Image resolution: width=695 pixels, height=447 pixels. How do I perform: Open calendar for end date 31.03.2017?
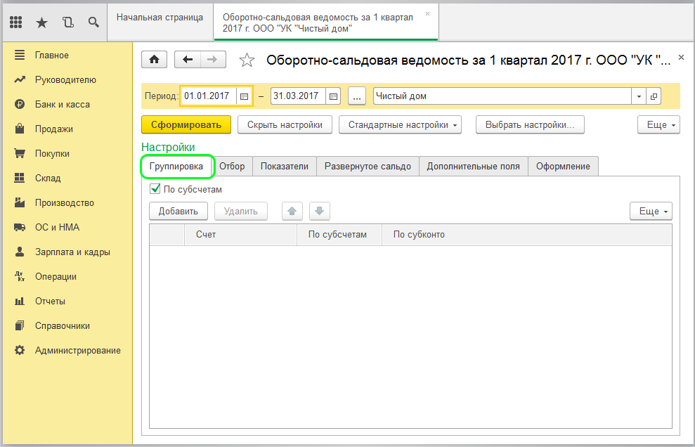coord(333,96)
